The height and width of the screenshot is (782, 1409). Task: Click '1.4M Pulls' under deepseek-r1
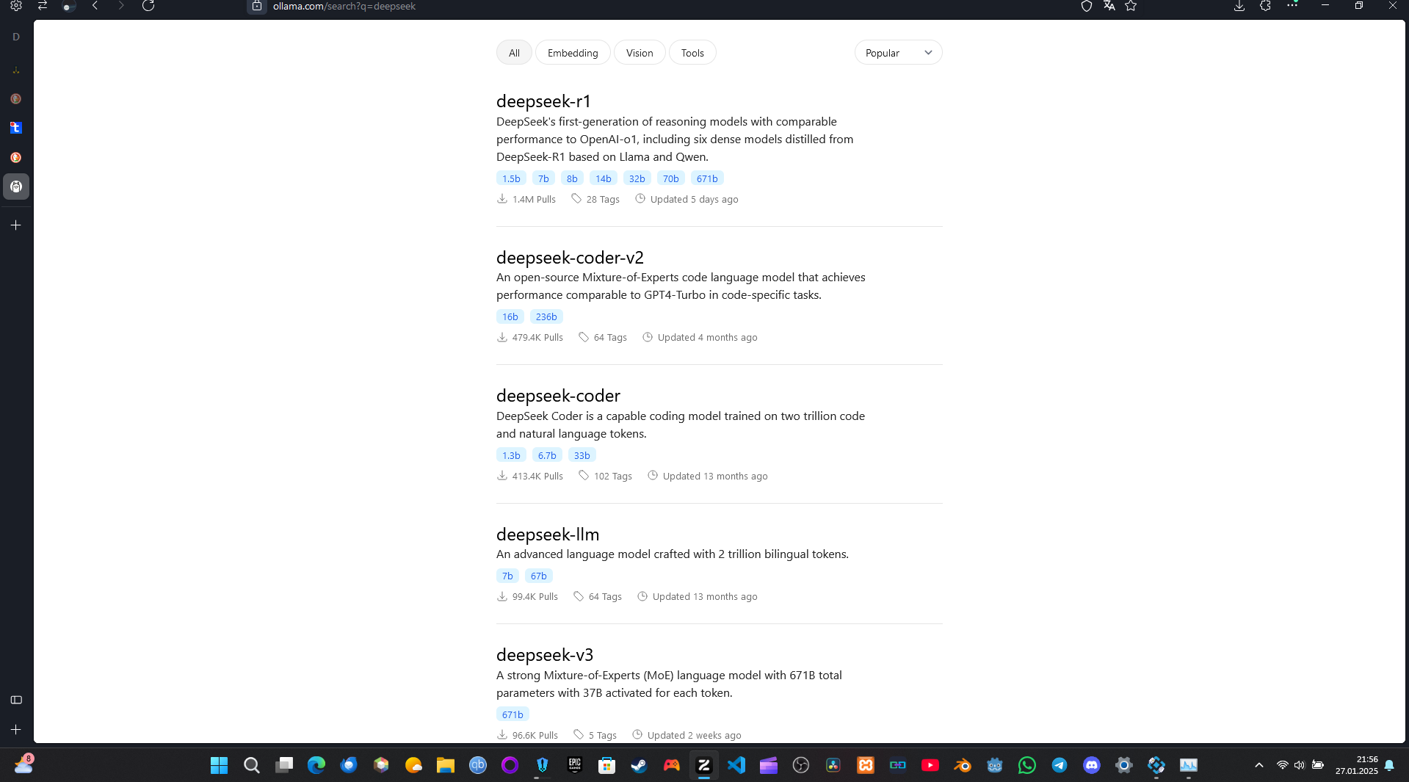coord(534,199)
